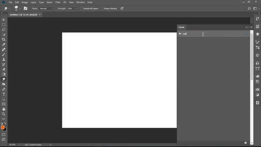Select the Smudge tool in toolbox
Viewport: 261px width, 147px height.
click(x=4, y=79)
